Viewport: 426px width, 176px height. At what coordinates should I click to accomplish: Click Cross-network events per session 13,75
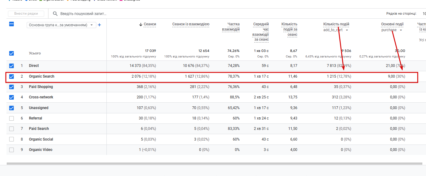293,97
